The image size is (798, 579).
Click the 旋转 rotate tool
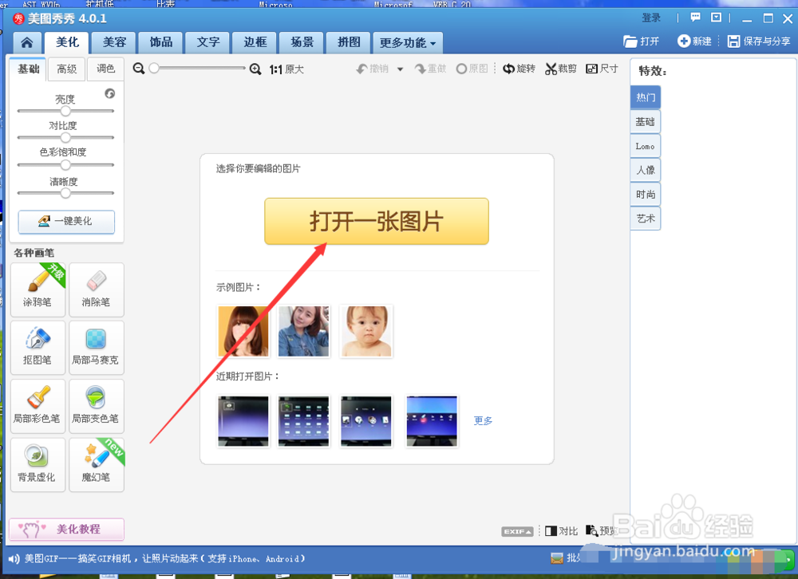[x=519, y=69]
